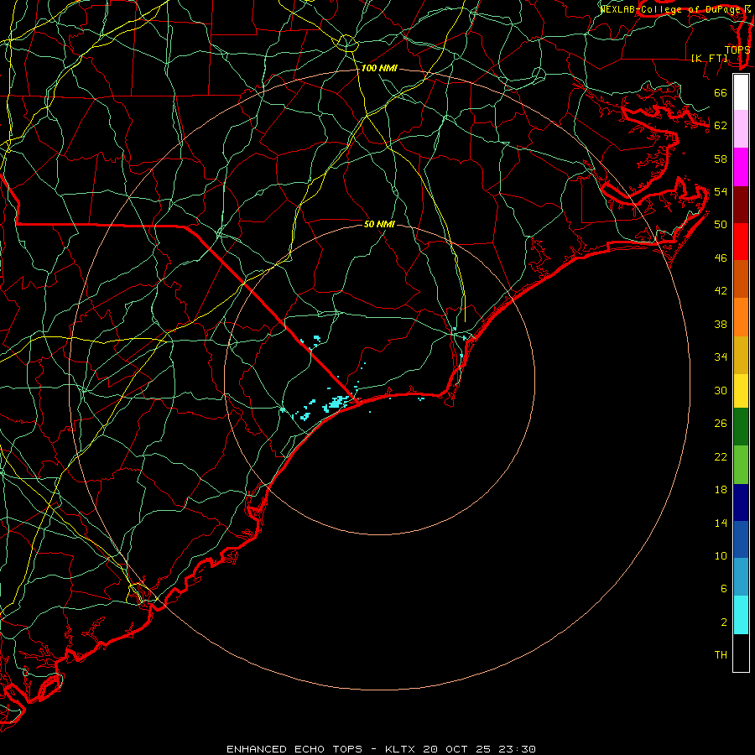Image resolution: width=755 pixels, height=755 pixels.
Task: Click the legend value "38"
Action: pos(721,325)
